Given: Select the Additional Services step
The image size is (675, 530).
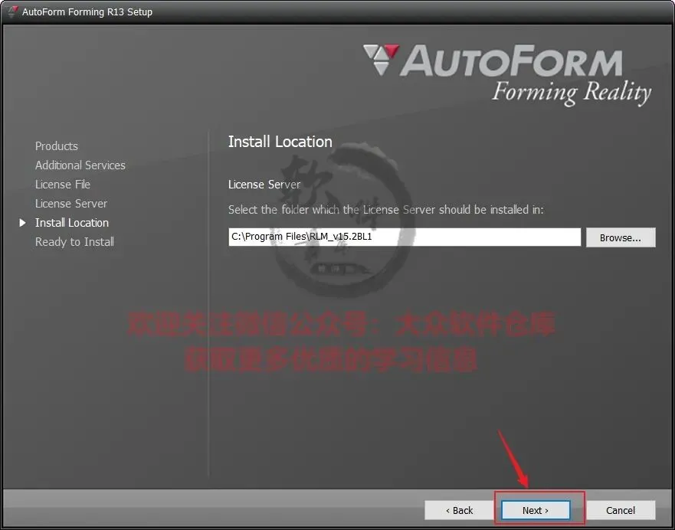Looking at the screenshot, I should [80, 165].
